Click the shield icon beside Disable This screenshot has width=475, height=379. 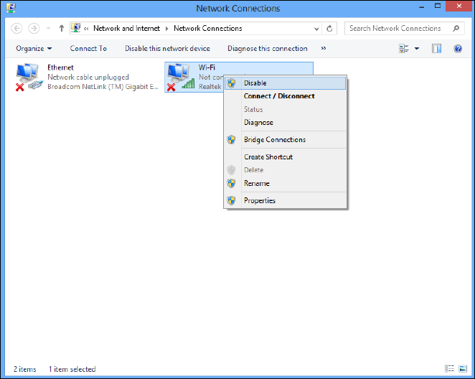pos(232,83)
